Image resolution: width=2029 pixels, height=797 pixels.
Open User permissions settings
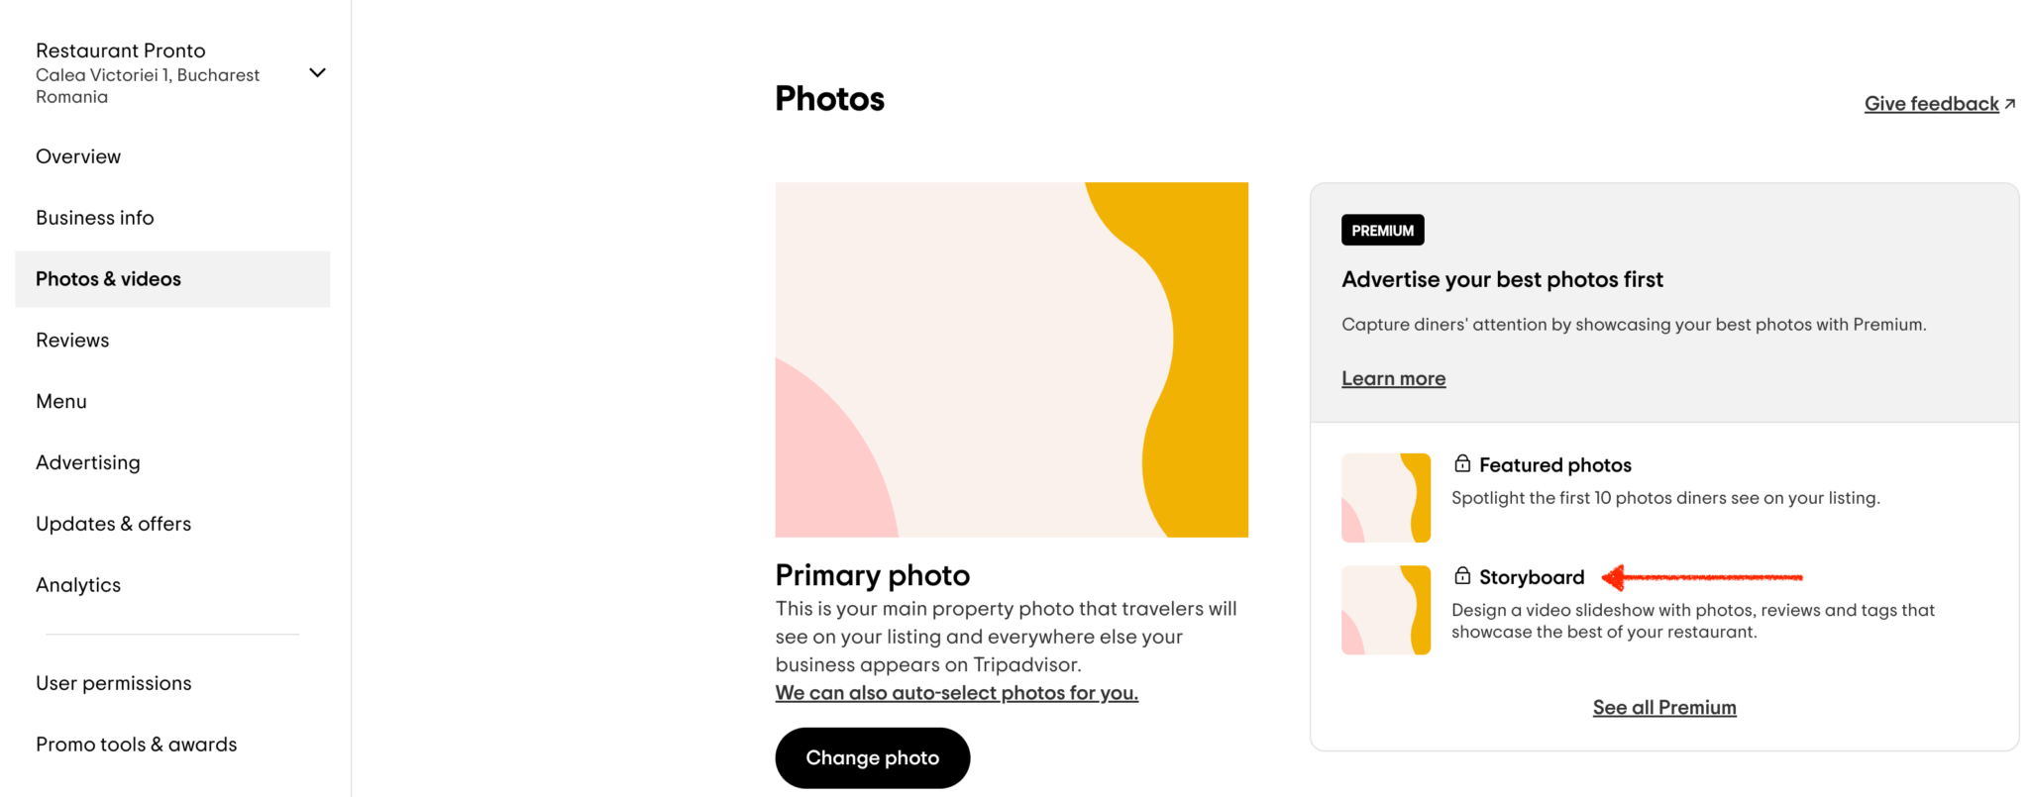[x=114, y=683]
